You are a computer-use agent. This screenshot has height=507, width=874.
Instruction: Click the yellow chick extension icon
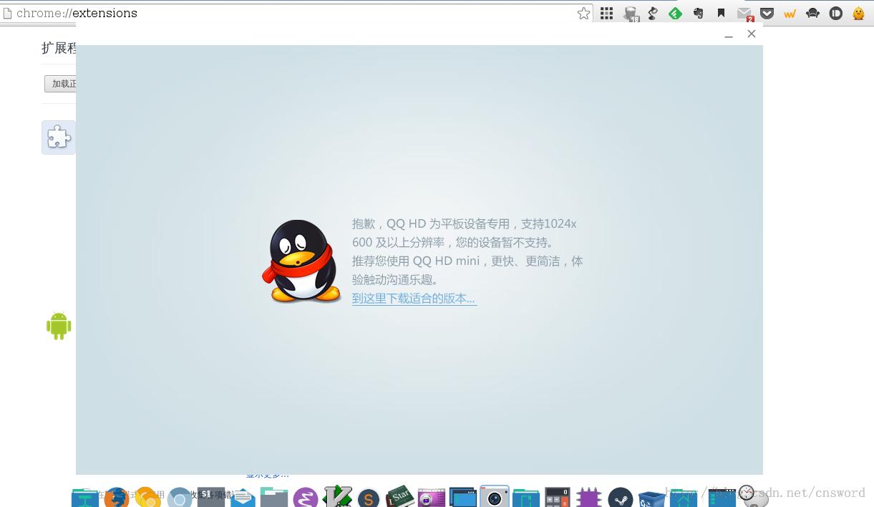pos(858,13)
